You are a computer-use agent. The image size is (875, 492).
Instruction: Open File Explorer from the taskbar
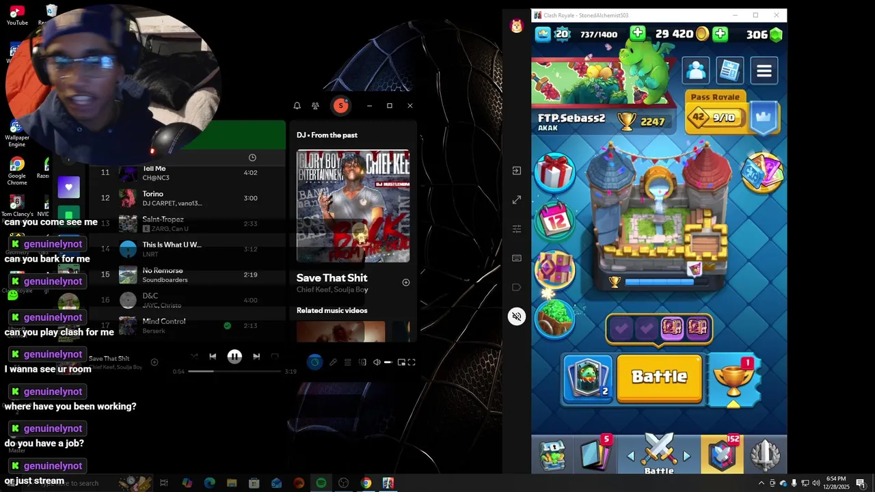pos(232,483)
